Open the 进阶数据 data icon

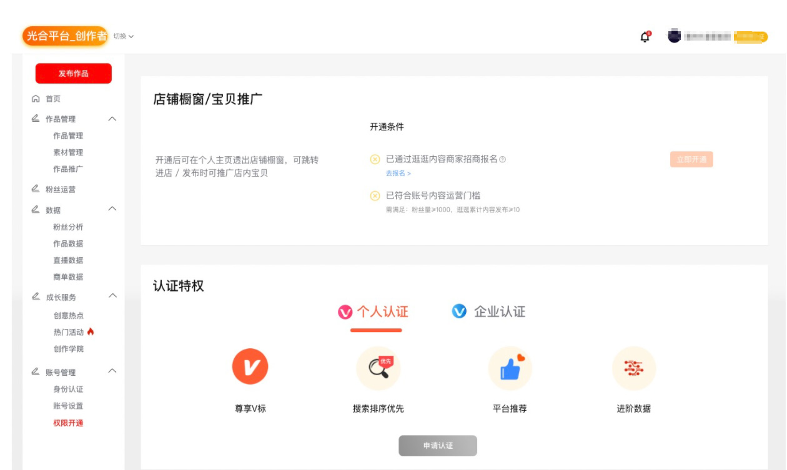pos(633,368)
